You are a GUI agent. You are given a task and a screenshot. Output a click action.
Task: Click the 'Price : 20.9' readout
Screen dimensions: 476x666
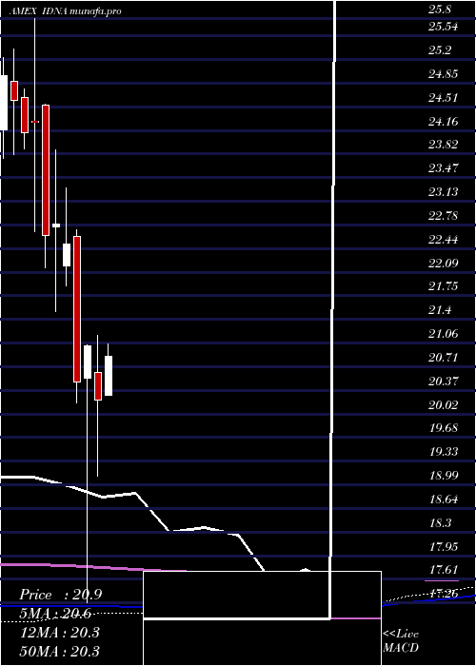(60, 595)
